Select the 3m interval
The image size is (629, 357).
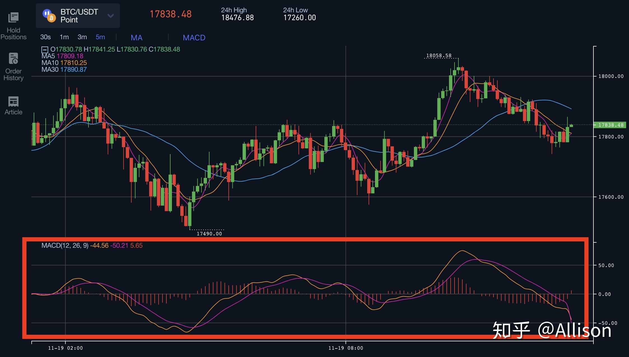point(82,37)
